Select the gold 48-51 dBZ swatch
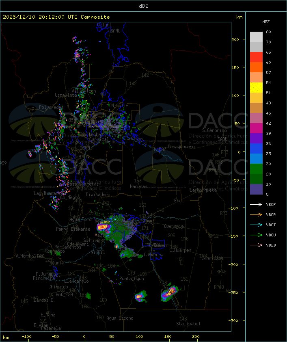 click(256, 98)
